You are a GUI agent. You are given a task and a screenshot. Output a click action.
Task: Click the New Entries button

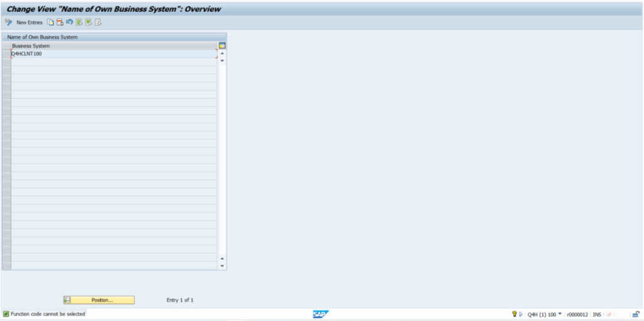tap(29, 22)
